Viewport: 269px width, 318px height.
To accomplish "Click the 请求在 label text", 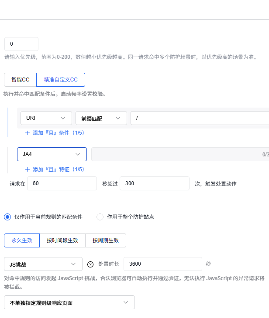I will (17, 184).
